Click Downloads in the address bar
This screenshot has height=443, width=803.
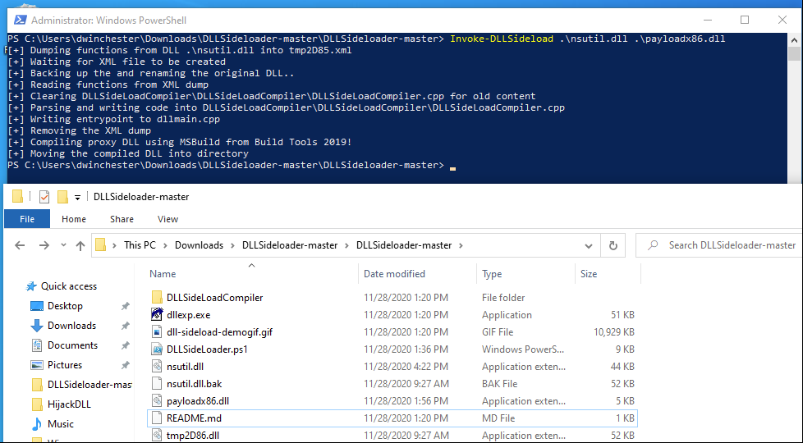(x=200, y=245)
